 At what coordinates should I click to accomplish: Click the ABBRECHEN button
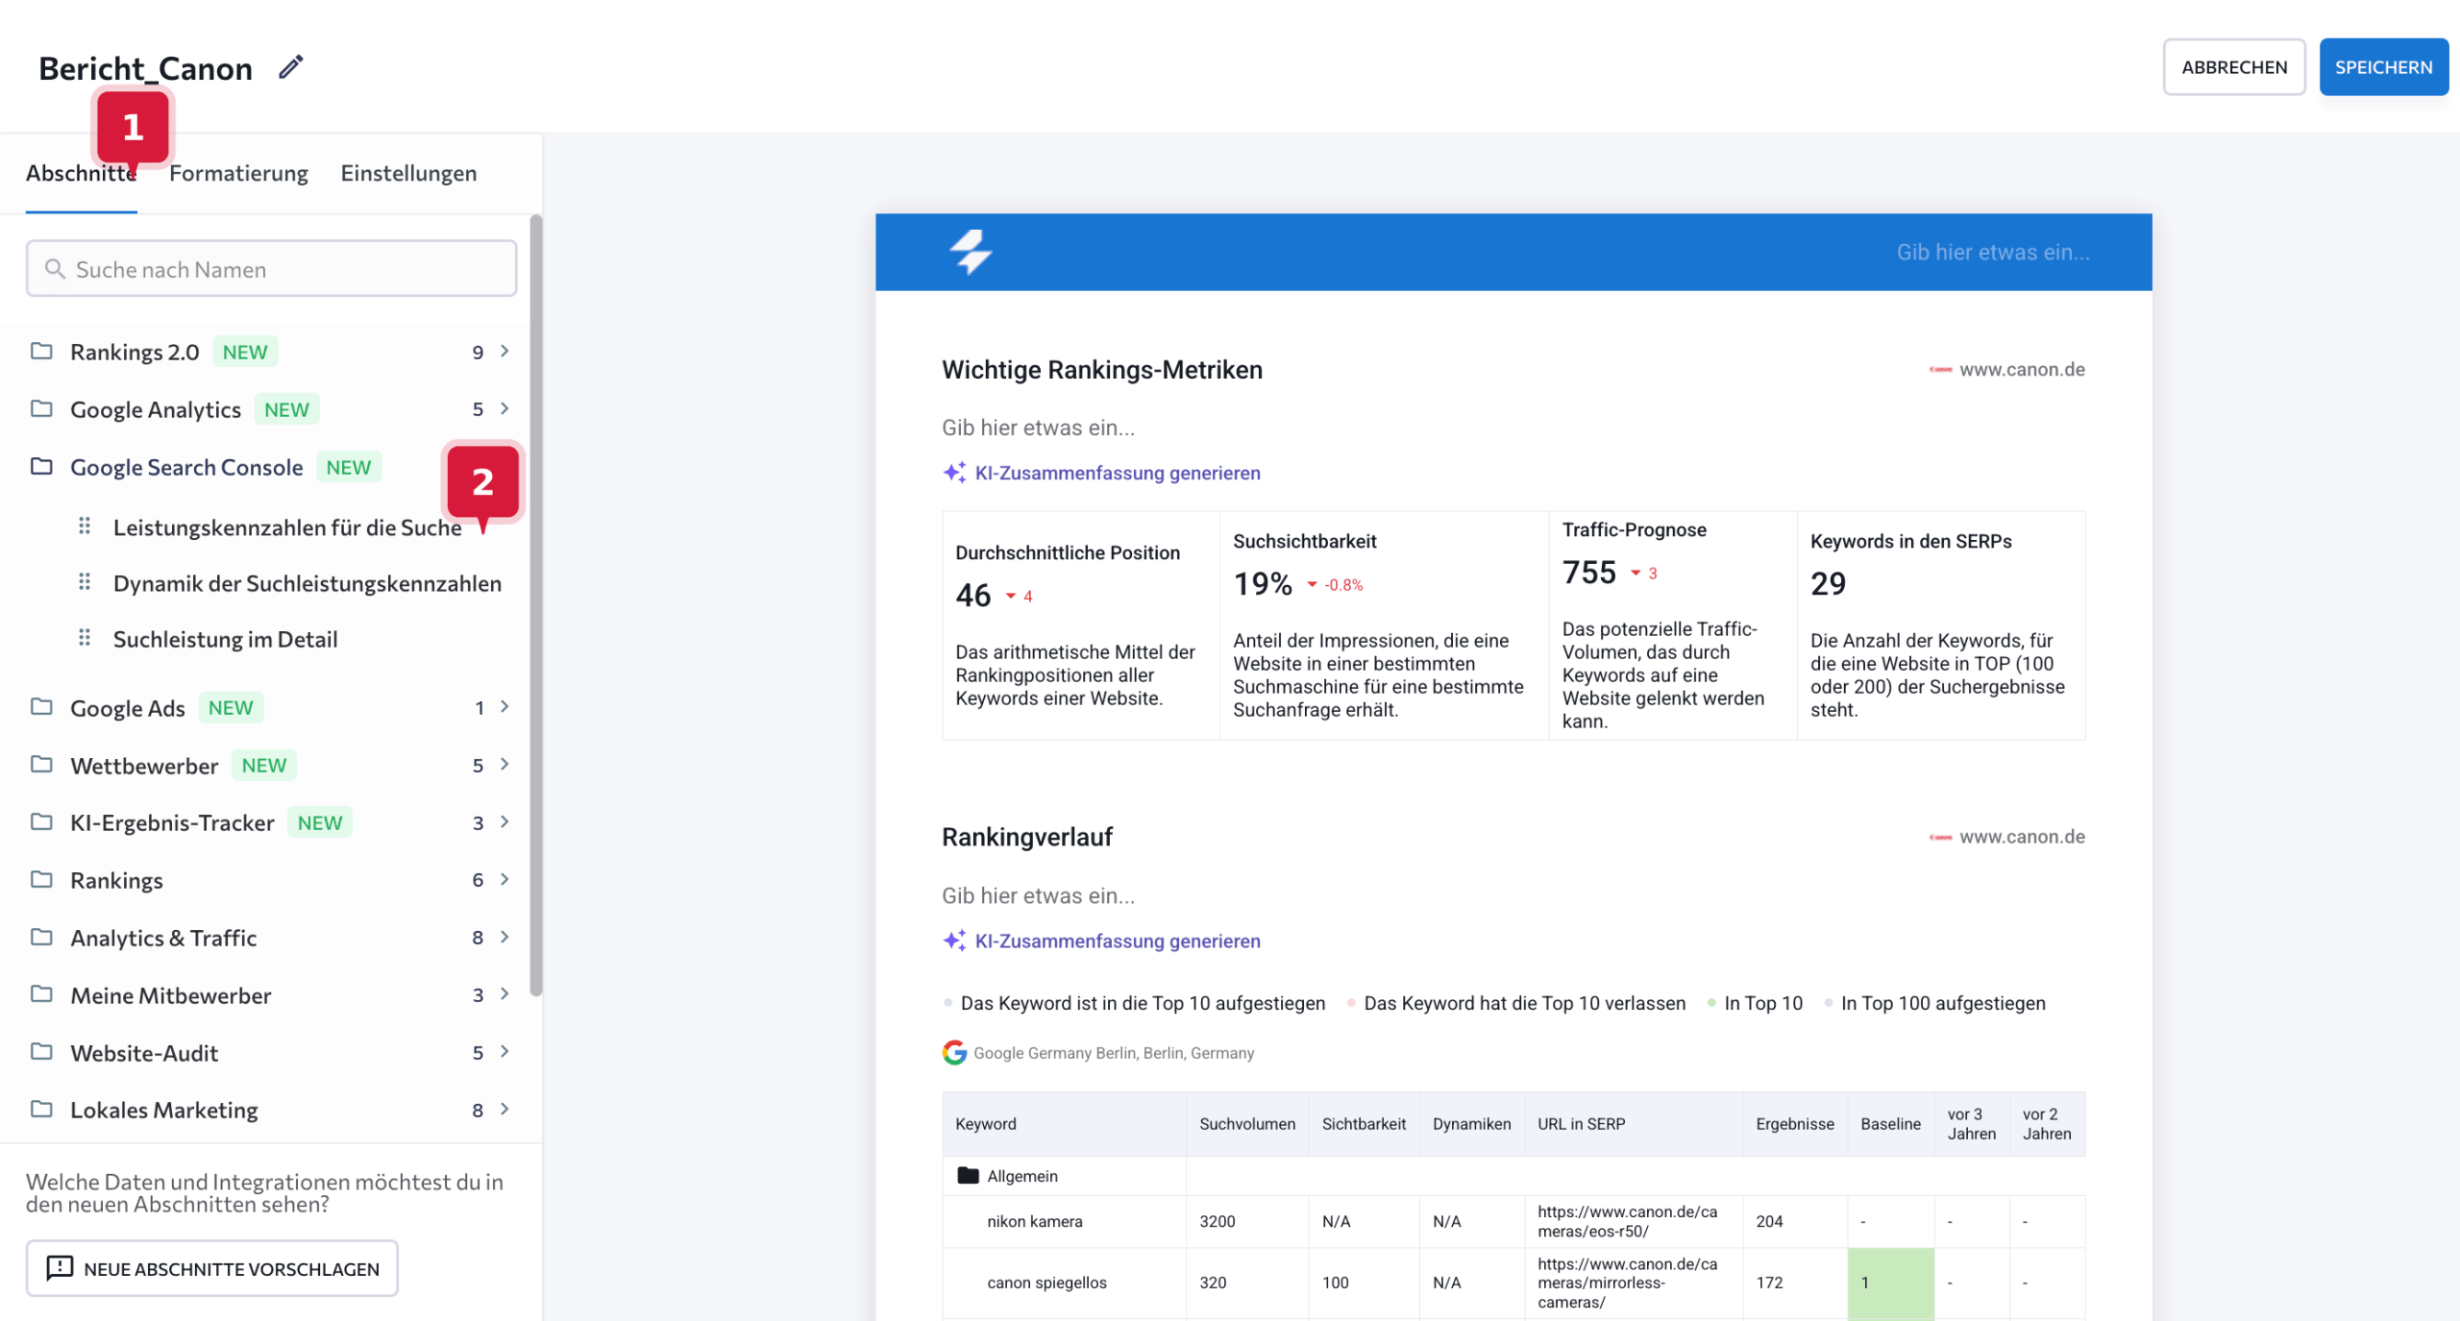2234,67
